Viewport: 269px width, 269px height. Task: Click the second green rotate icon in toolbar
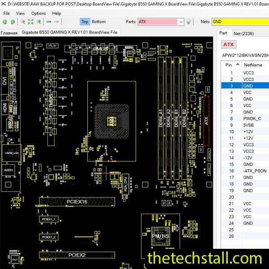13,22
